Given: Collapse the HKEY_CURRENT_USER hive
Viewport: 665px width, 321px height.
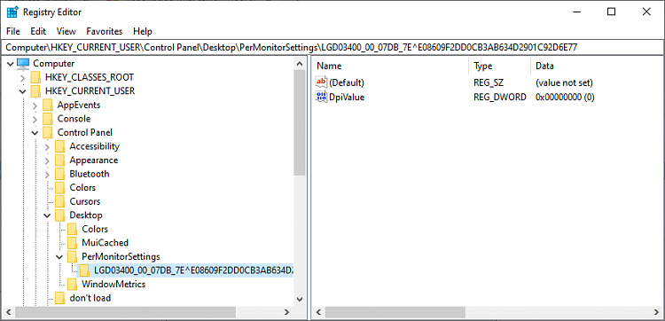Looking at the screenshot, I should [23, 91].
